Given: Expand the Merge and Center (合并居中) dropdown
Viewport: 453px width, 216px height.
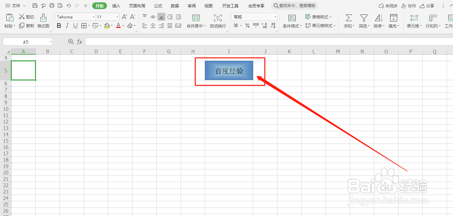Looking at the screenshot, I should coord(205,26).
